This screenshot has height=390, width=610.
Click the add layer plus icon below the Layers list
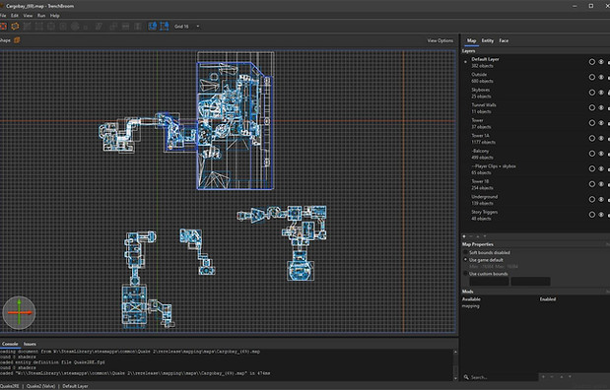[x=464, y=236]
